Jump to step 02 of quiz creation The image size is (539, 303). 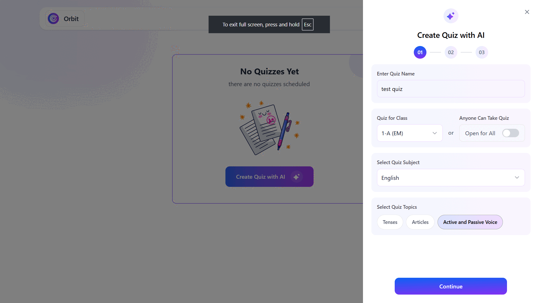(x=451, y=52)
